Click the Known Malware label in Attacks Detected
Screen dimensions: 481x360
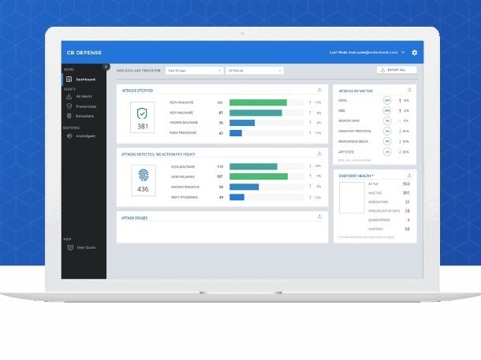point(185,187)
